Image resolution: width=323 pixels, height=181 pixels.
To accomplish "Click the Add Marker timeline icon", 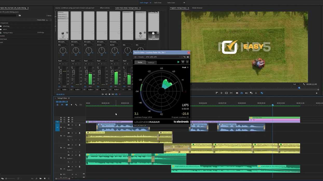I will coord(71,105).
